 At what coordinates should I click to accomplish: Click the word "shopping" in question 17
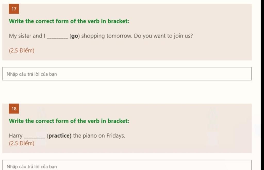93,36
